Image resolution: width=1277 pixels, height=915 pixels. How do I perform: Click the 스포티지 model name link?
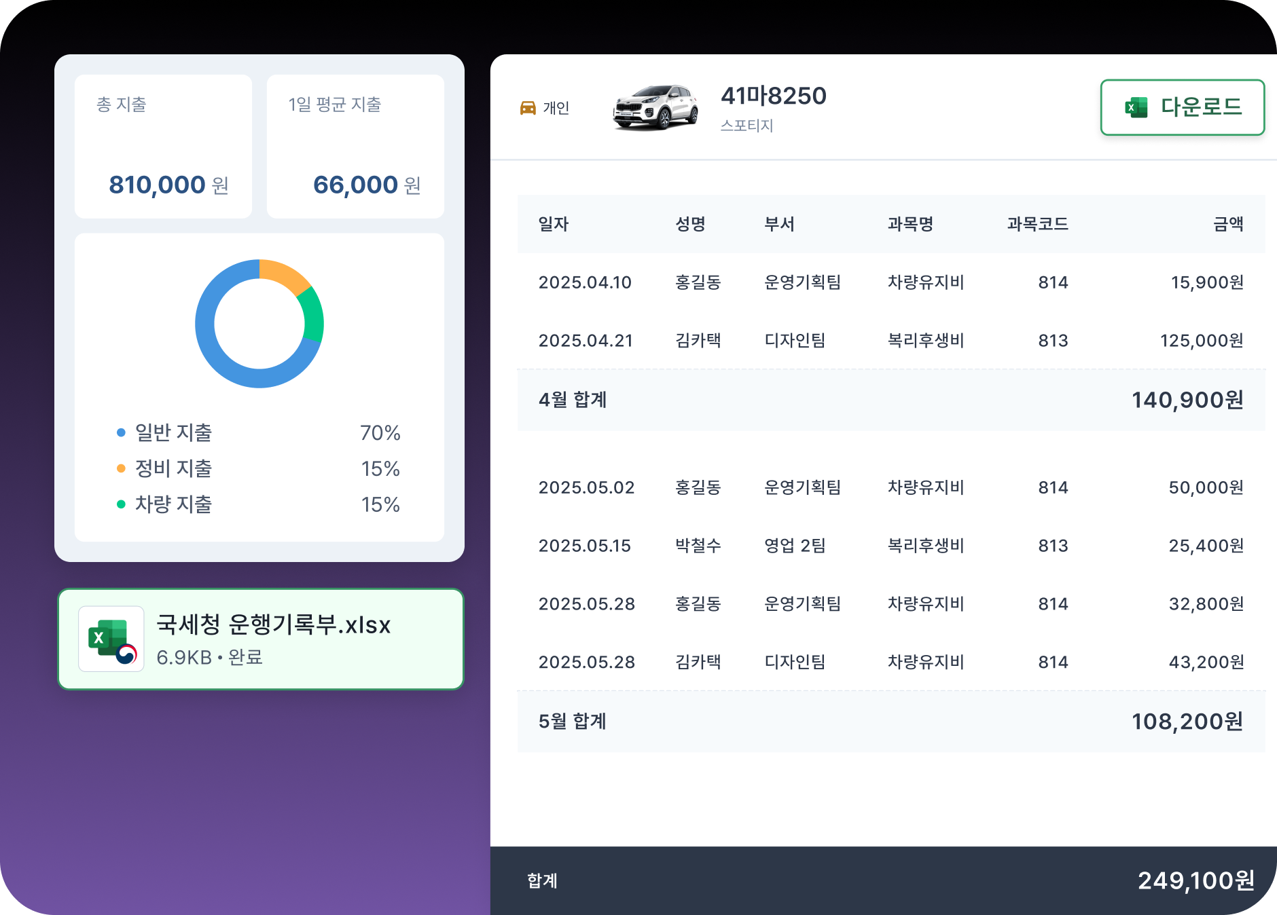[x=747, y=125]
